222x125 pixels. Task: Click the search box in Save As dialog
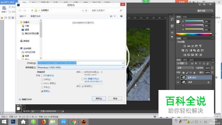click(107, 11)
